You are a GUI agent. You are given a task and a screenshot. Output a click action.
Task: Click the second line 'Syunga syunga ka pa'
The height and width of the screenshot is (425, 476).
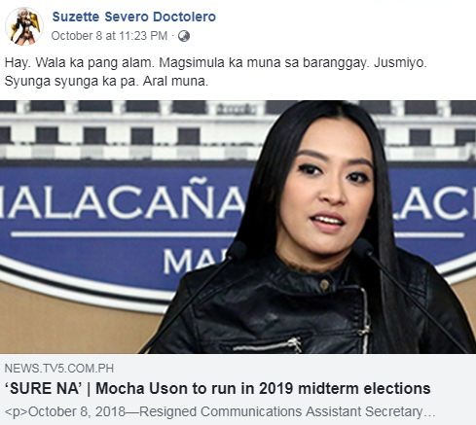[x=106, y=81]
